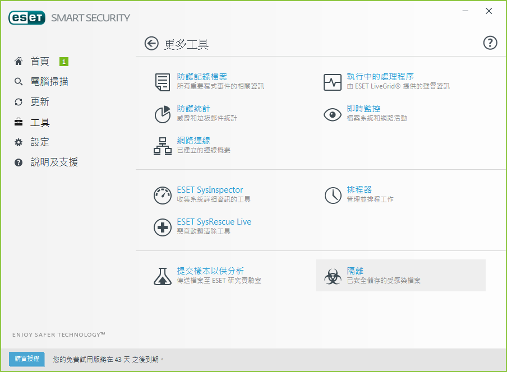The width and height of the screenshot is (507, 372).
Task: Click description 惡意軟體清除工具
Action: [x=204, y=231]
